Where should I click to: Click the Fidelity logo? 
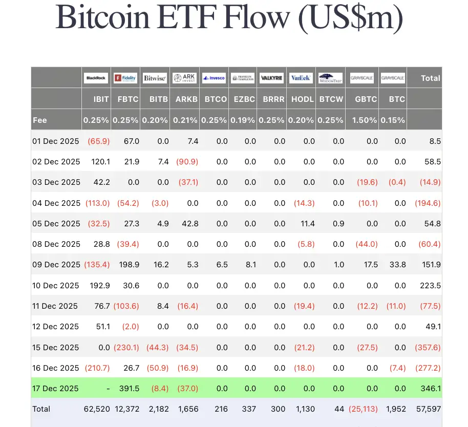pyautogui.click(x=125, y=78)
